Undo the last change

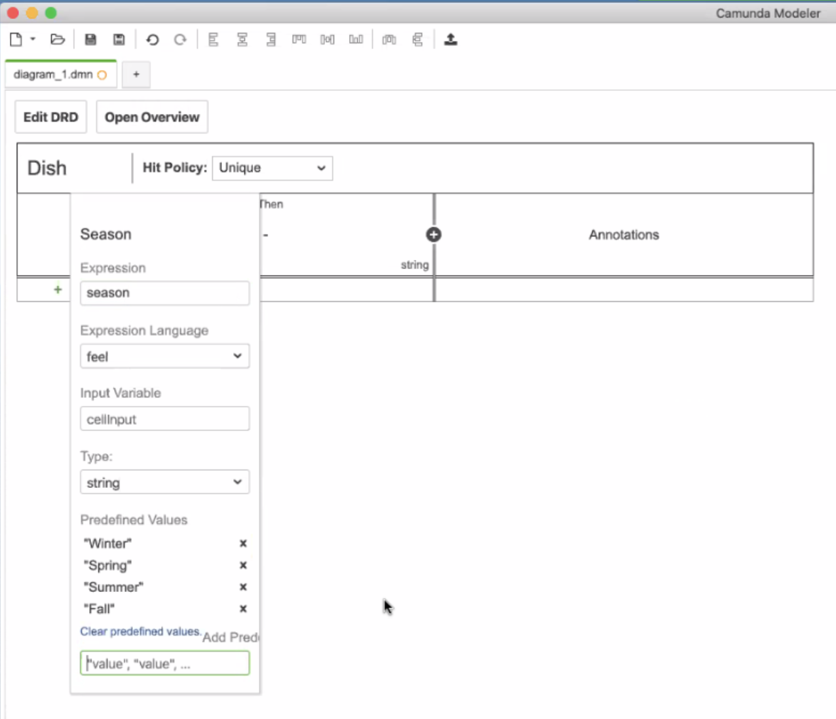152,39
